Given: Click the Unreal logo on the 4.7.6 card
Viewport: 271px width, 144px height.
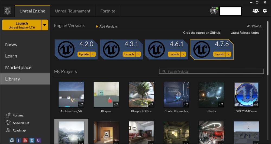Looking at the screenshot, I should tap(202, 49).
